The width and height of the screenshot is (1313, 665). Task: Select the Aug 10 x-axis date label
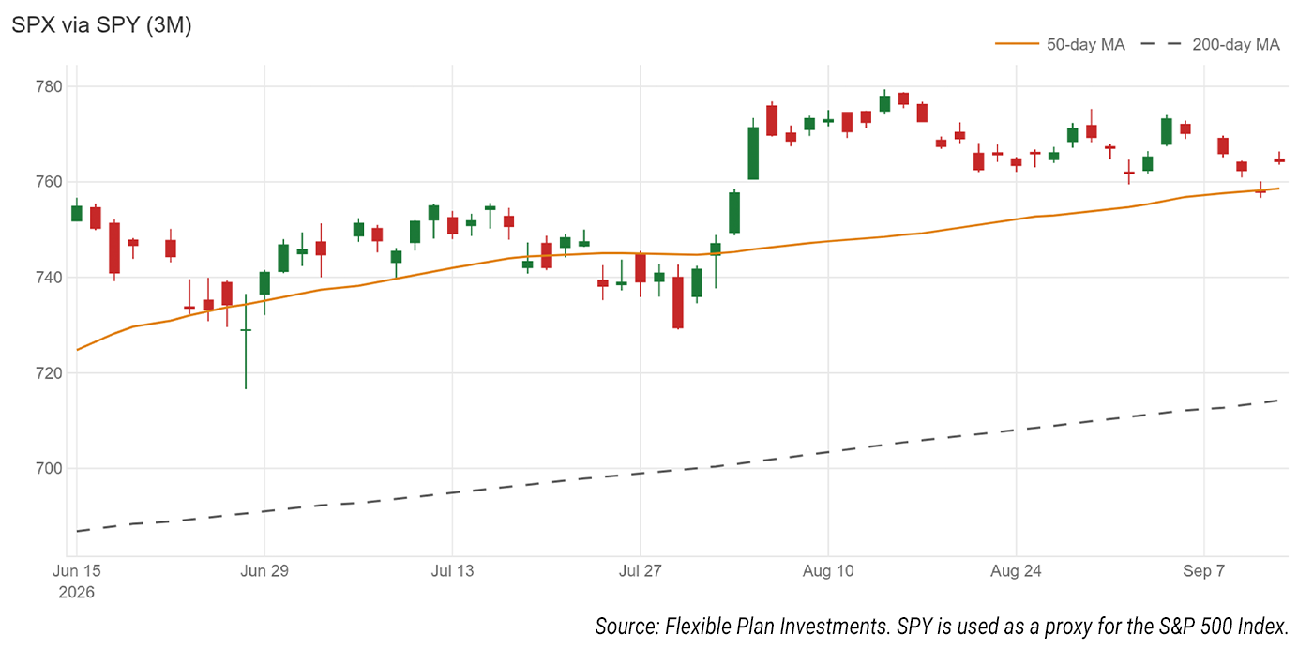(x=828, y=570)
